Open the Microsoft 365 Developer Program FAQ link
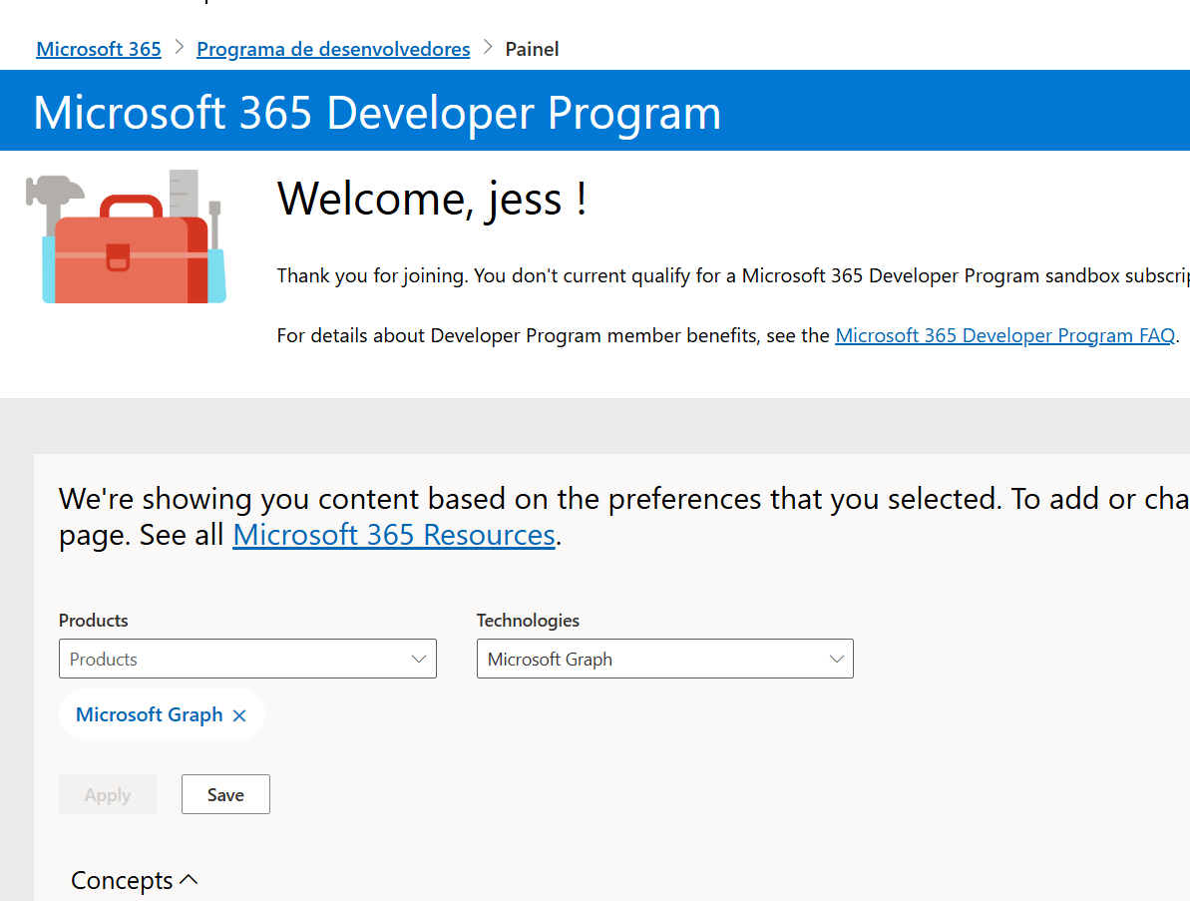Viewport: 1190px width, 901px height. 1004,336
